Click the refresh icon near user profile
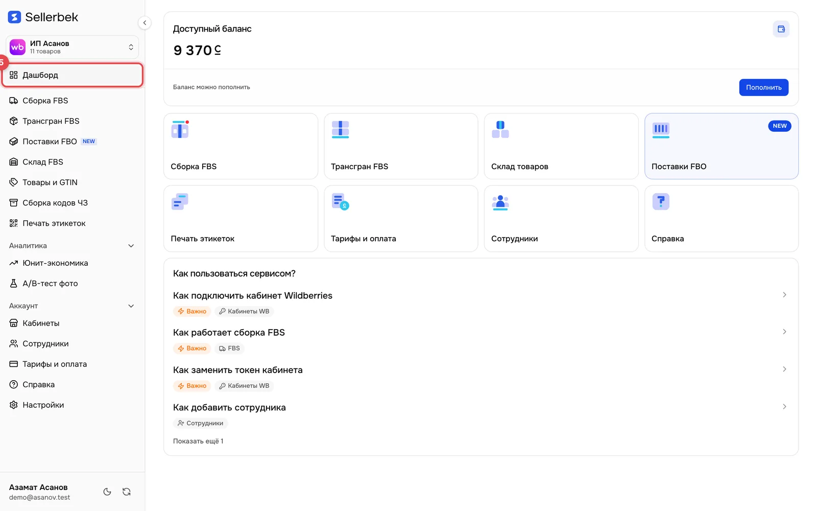This screenshot has width=817, height=511. [127, 492]
